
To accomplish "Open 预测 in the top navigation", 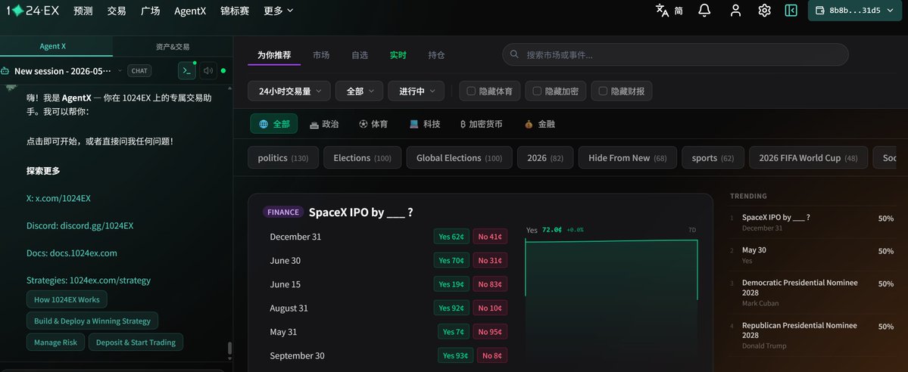I will point(83,11).
